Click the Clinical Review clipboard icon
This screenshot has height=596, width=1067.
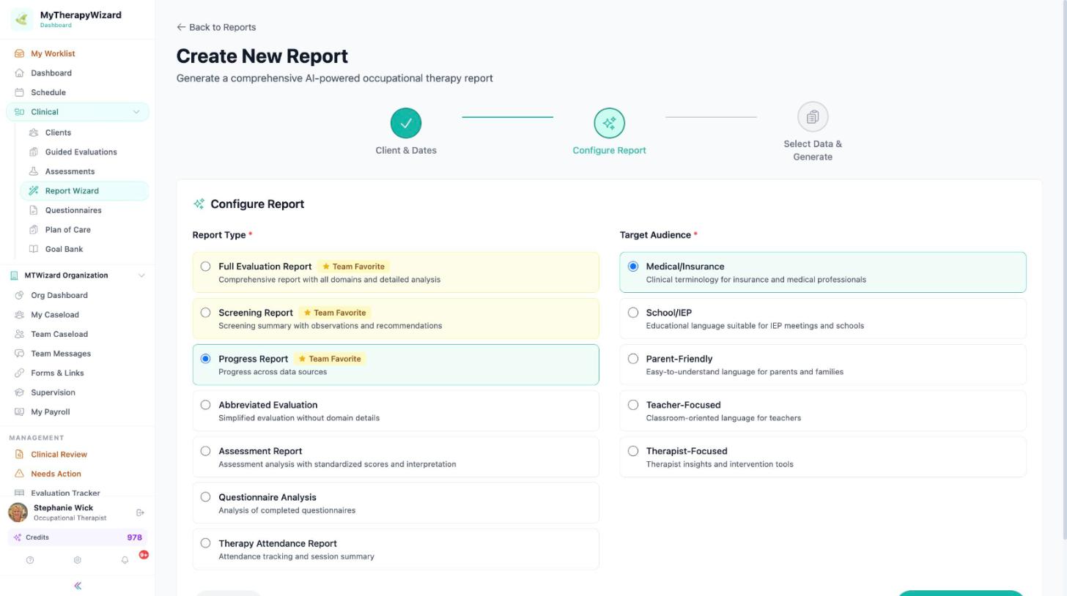20,455
